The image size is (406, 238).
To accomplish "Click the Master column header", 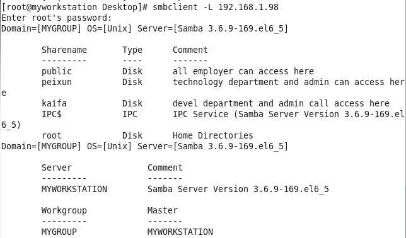I will pos(163,210).
